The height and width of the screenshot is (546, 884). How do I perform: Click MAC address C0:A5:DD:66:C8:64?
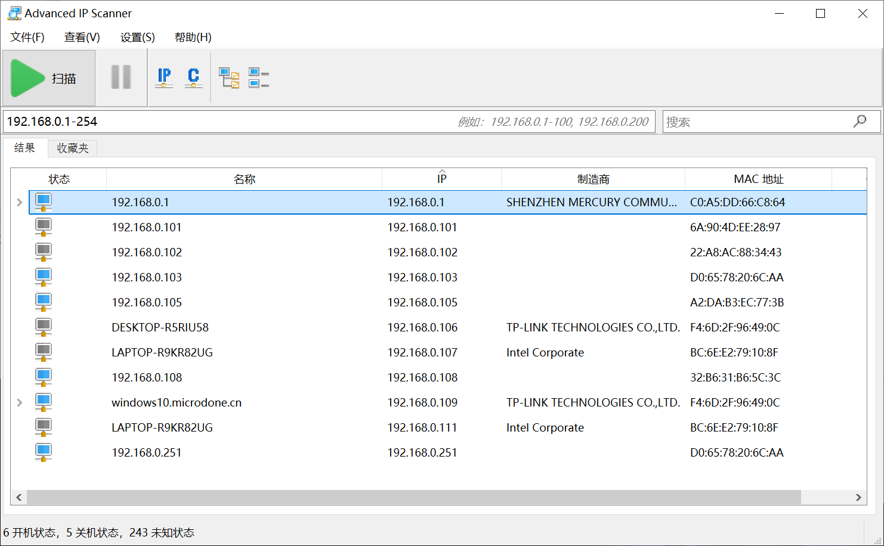(x=737, y=202)
